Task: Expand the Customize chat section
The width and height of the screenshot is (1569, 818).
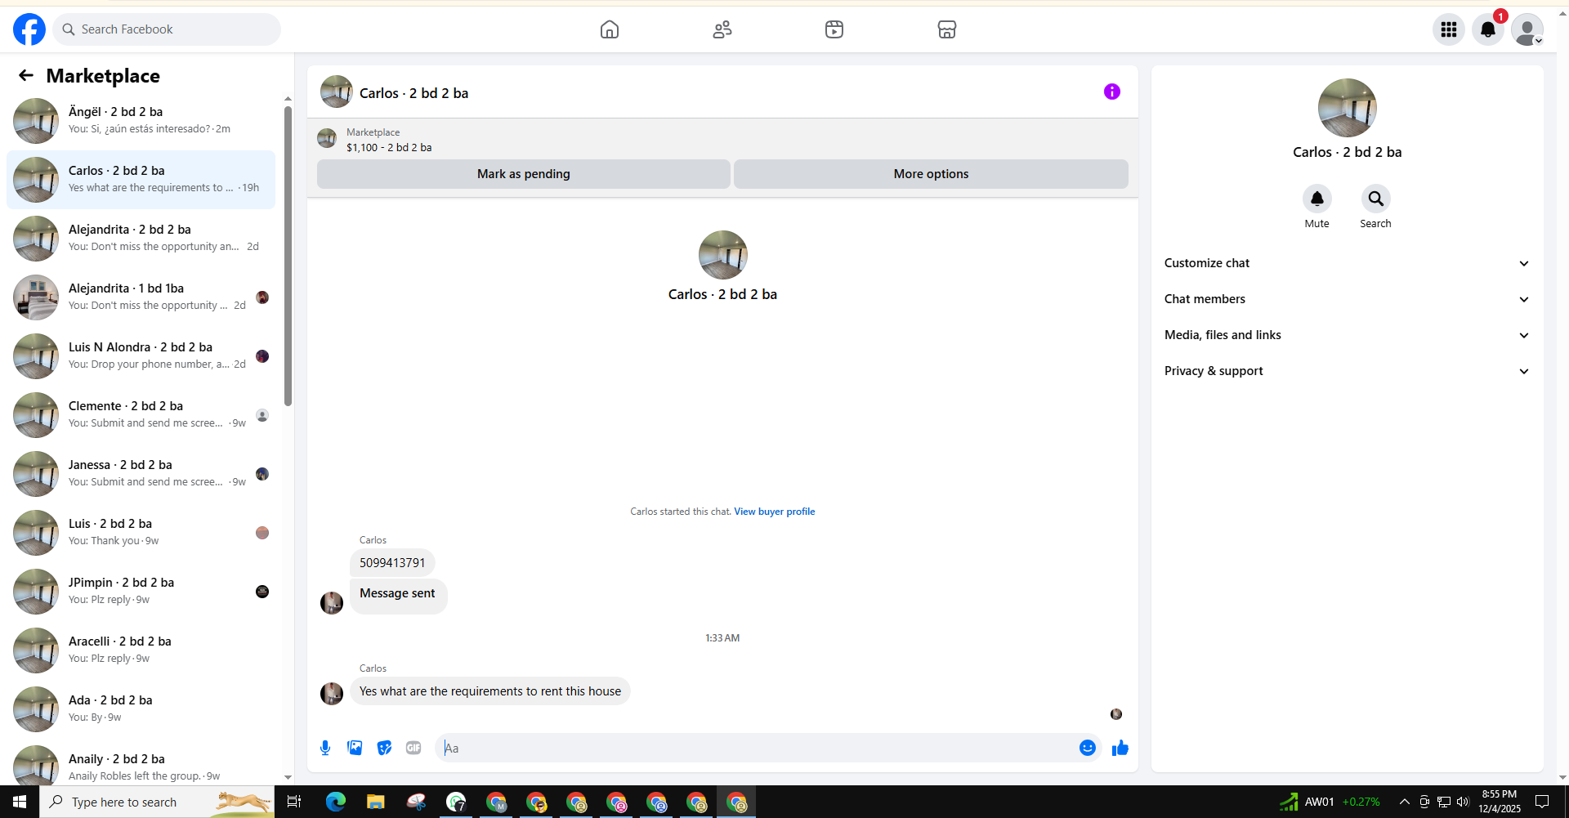Action: pos(1347,263)
